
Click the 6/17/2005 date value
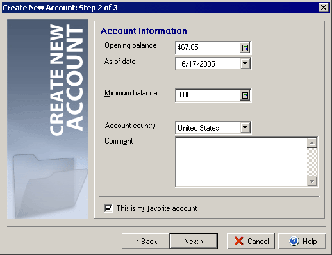tap(198, 64)
